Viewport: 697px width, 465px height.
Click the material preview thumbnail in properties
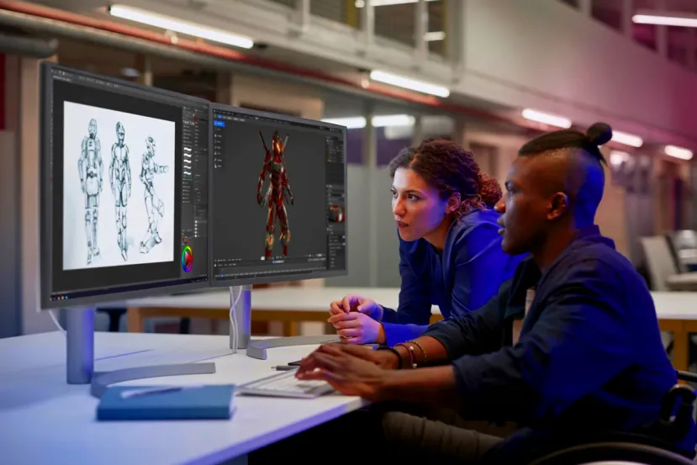click(335, 214)
